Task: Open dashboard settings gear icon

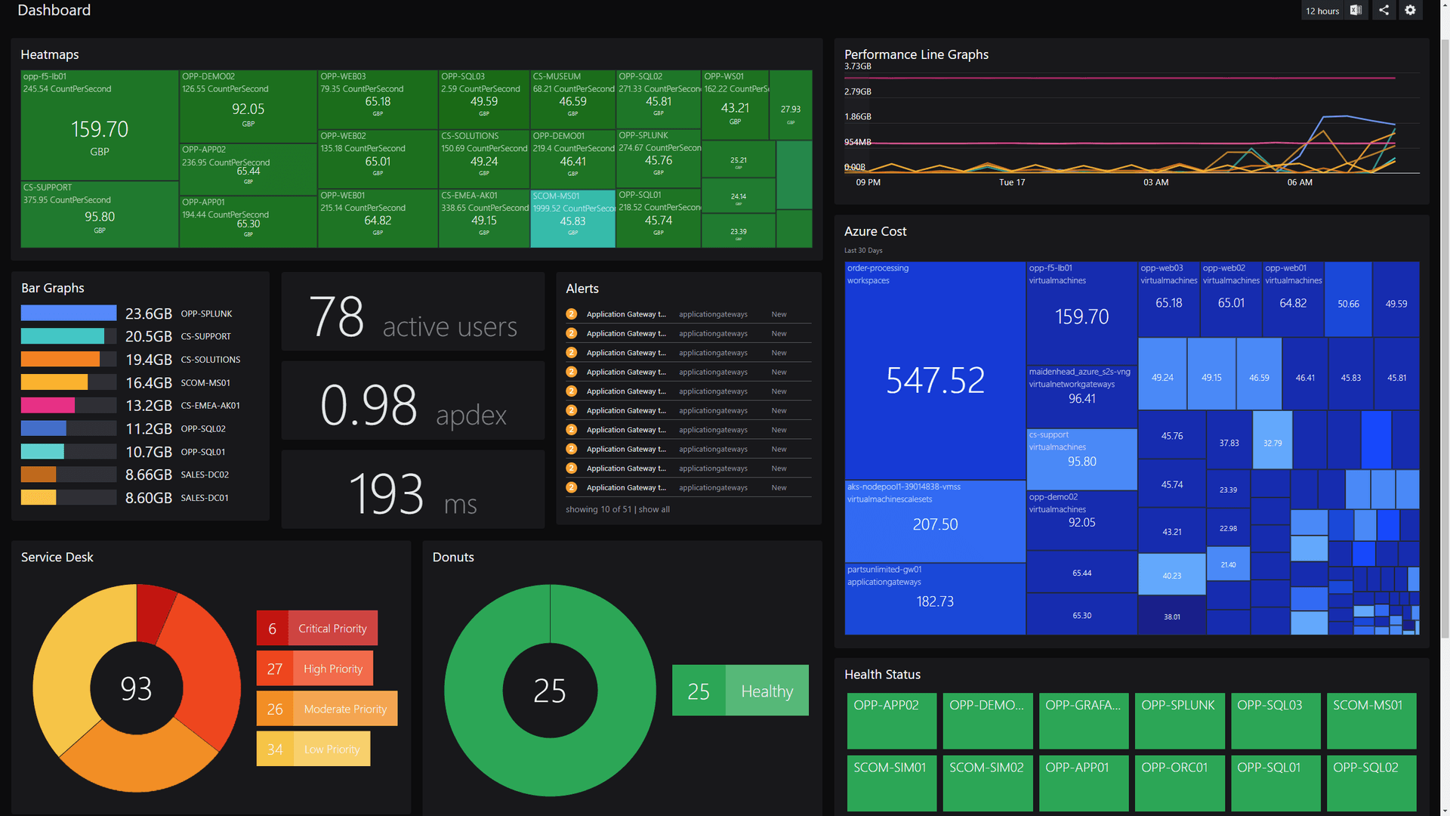Action: pos(1410,11)
